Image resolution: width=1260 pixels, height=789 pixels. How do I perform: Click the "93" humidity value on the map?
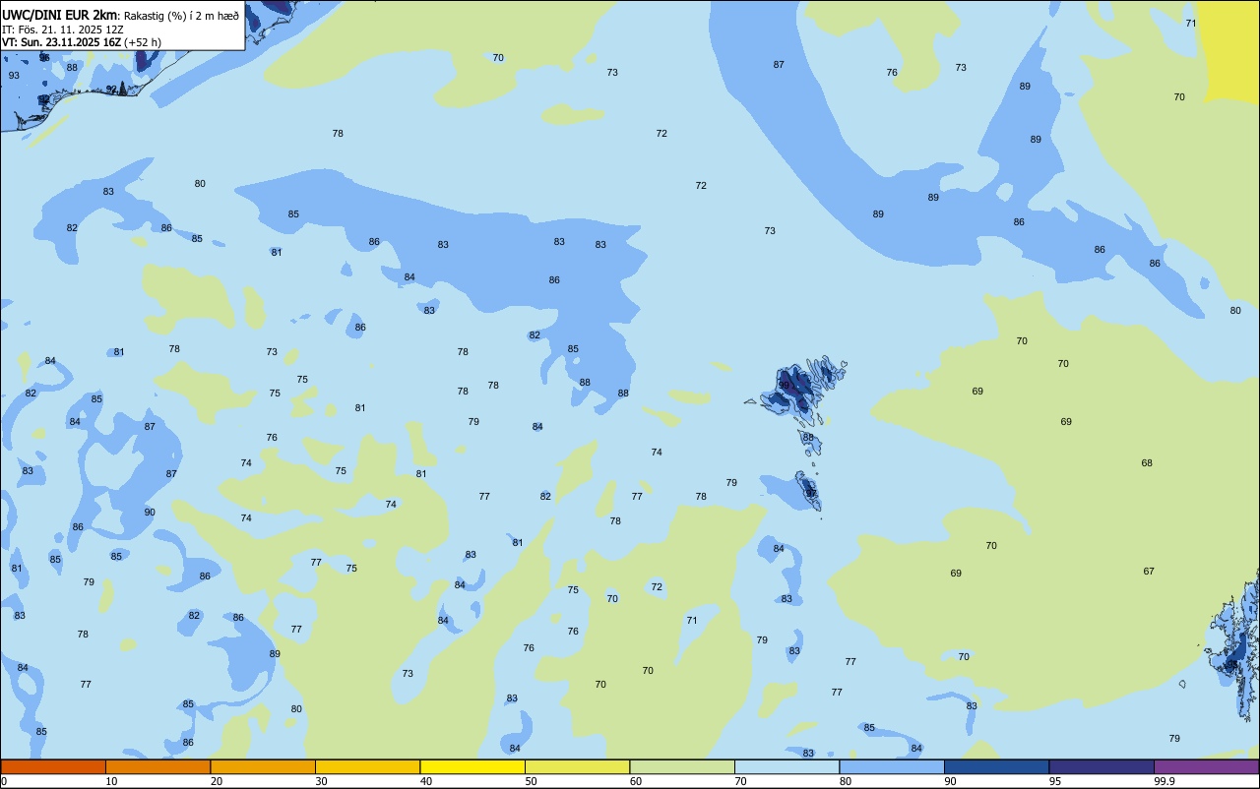[14, 75]
